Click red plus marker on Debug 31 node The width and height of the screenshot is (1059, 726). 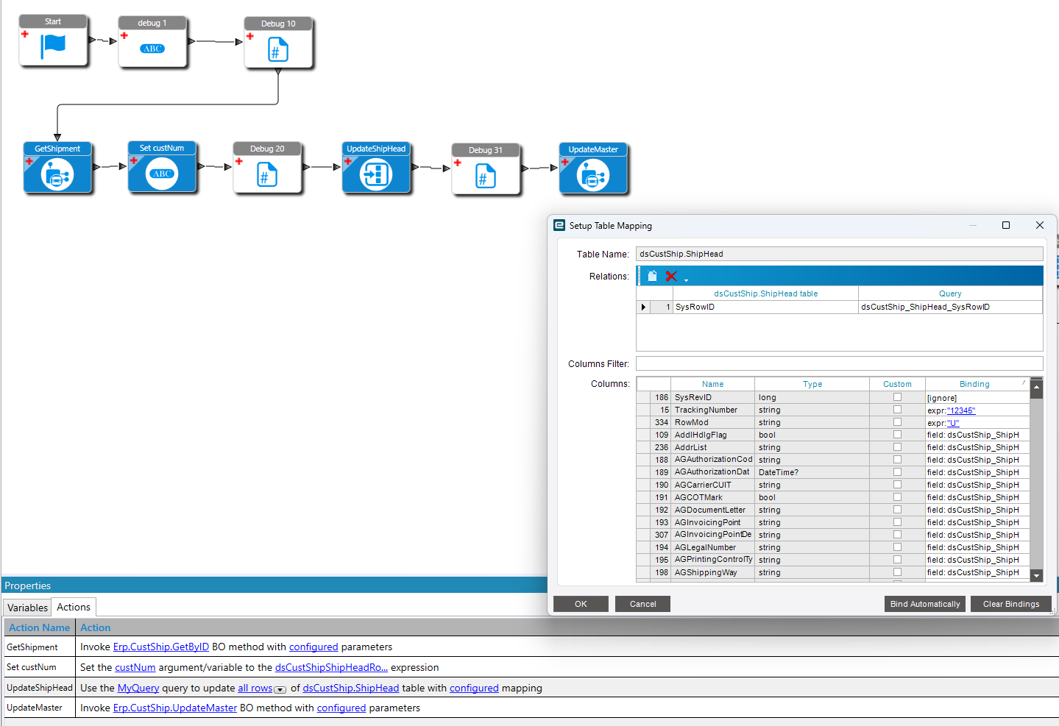click(x=458, y=163)
